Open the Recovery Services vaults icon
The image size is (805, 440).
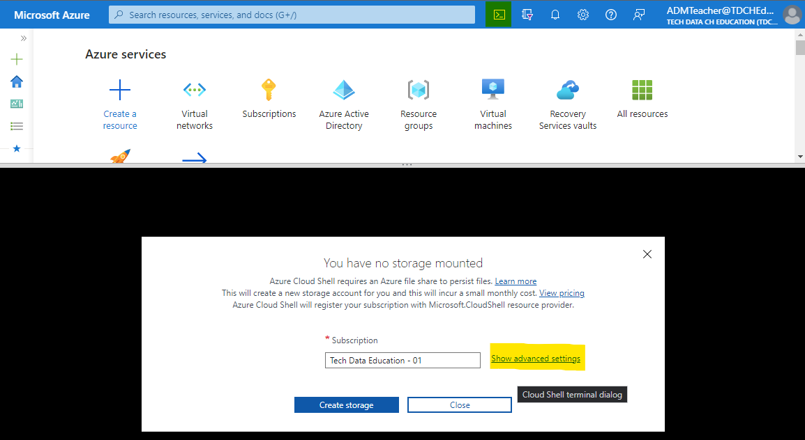(567, 90)
